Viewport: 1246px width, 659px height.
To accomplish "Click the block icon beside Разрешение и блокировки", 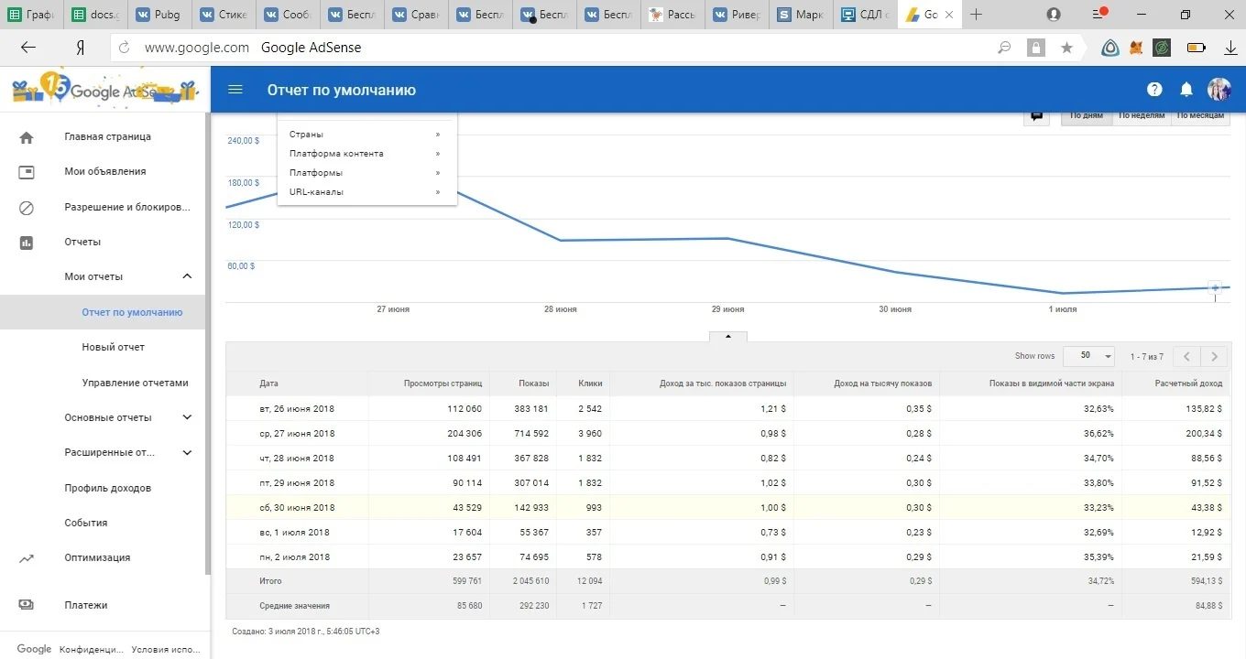I will click(x=27, y=208).
